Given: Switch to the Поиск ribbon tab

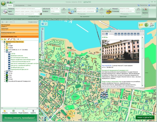Looking at the screenshot, I should tap(10, 5).
